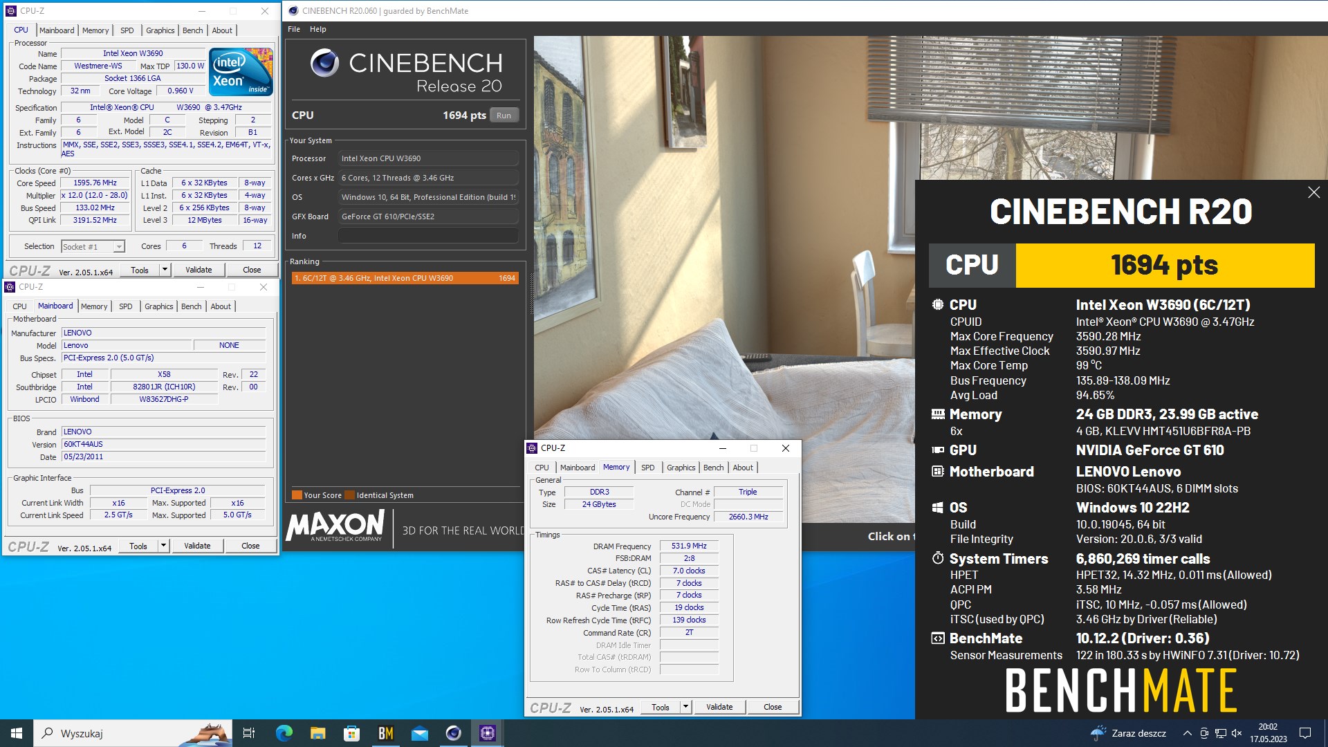Click the BenchMate System Timers clock icon
This screenshot has height=747, width=1328.
(937, 558)
